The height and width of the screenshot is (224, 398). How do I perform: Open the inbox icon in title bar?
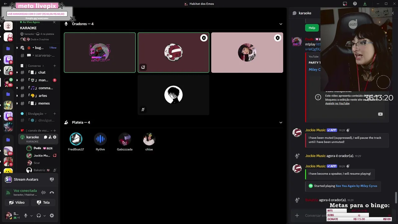pos(345,4)
